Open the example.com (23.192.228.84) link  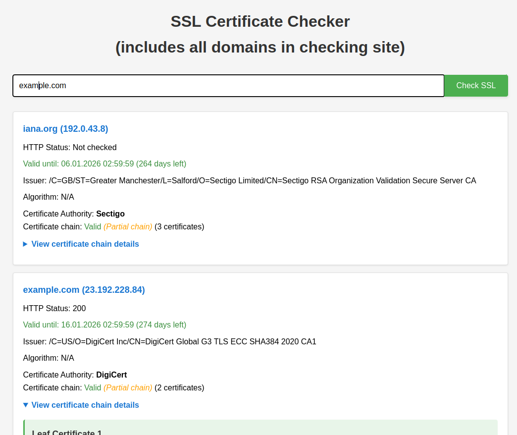pos(84,289)
